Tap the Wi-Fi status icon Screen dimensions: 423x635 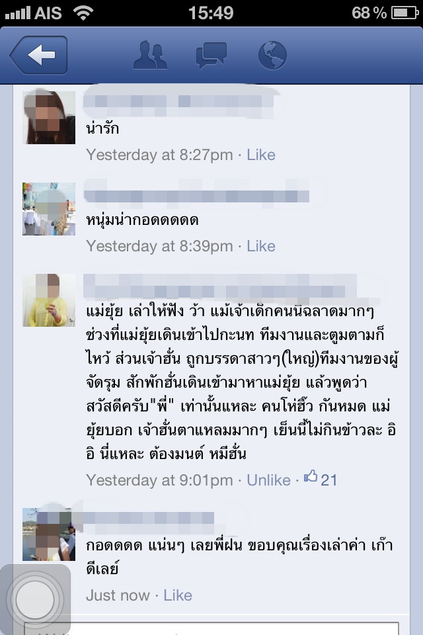tap(83, 13)
